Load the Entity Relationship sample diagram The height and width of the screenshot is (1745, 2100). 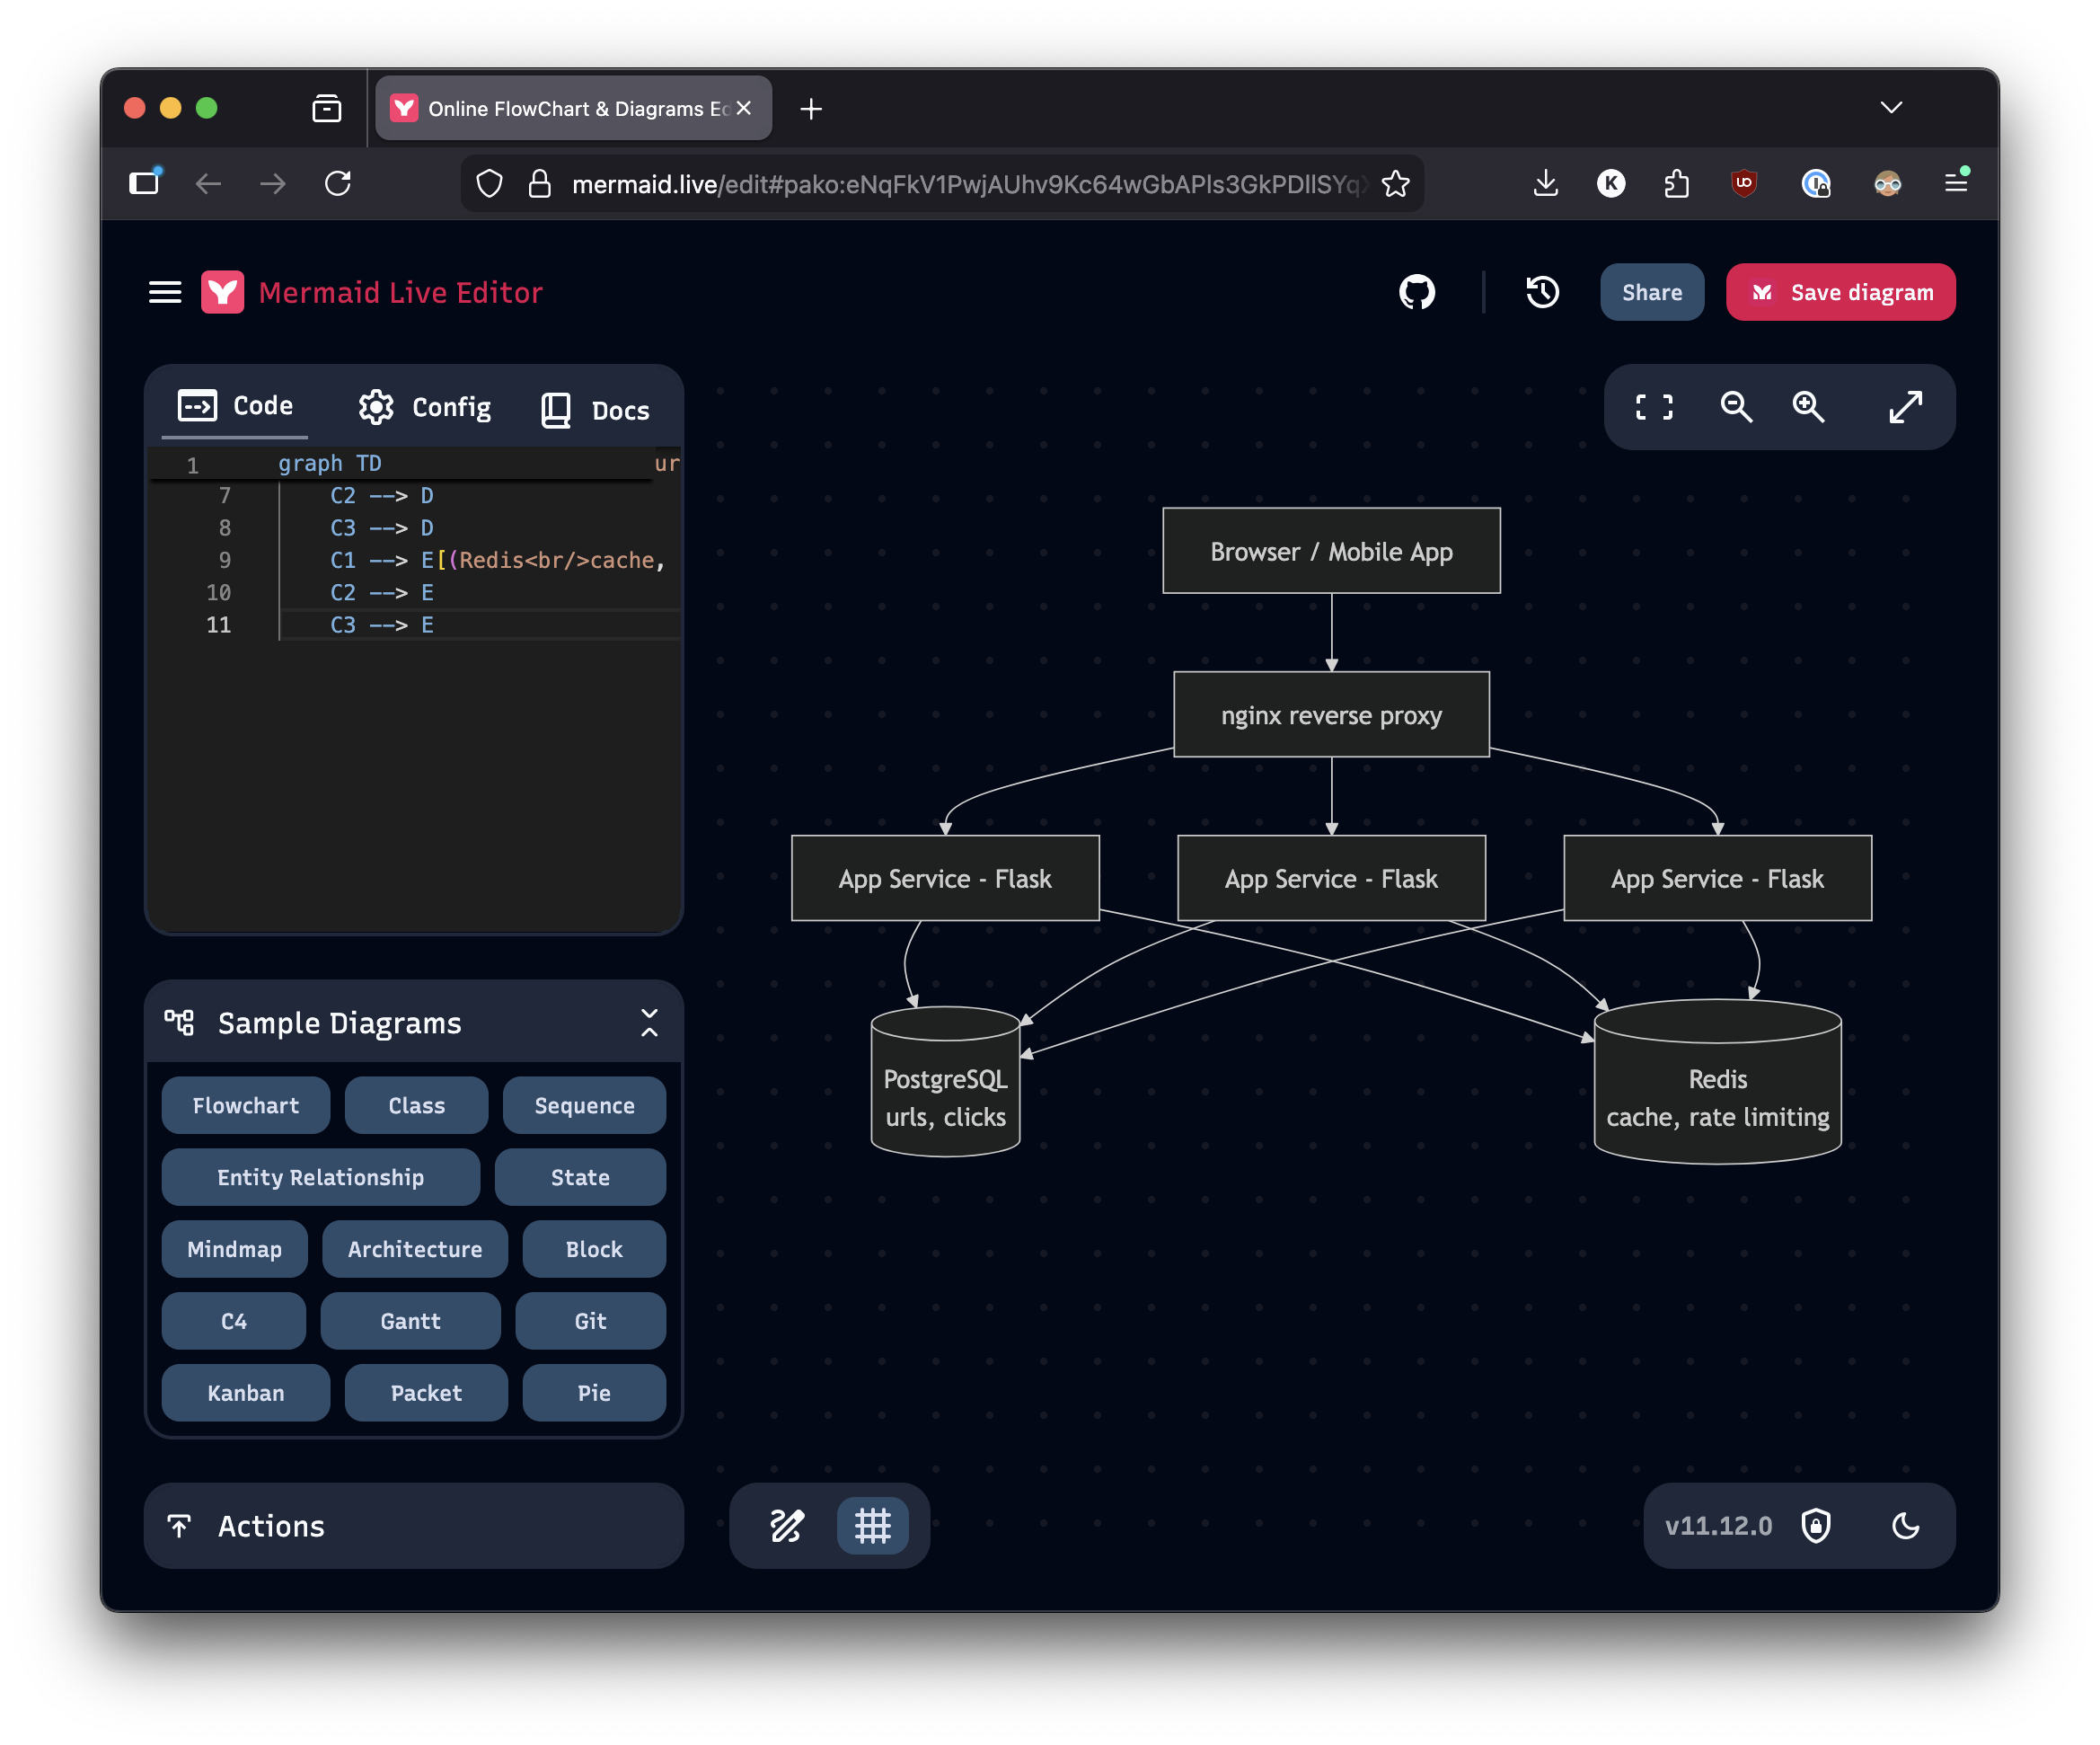pos(320,1178)
